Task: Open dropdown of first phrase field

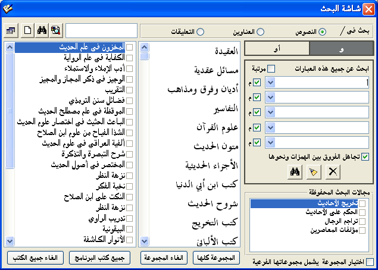Action: tap(270, 83)
